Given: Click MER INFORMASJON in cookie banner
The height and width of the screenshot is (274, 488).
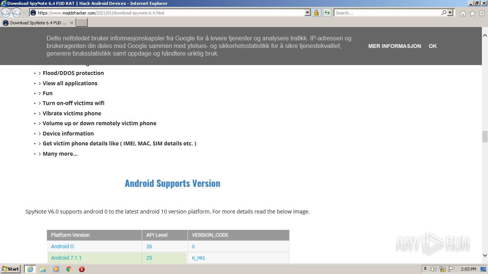Looking at the screenshot, I should click(x=395, y=46).
